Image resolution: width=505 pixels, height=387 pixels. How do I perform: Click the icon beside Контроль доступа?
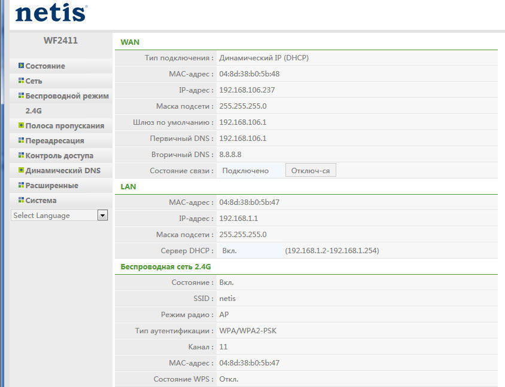[21, 155]
